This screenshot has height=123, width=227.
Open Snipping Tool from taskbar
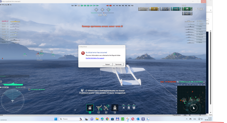[128, 119]
